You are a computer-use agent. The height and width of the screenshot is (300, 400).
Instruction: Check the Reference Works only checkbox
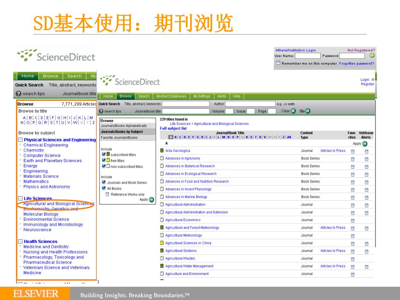(x=107, y=194)
